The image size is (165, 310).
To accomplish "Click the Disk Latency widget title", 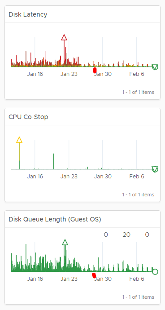I will click(28, 14).
